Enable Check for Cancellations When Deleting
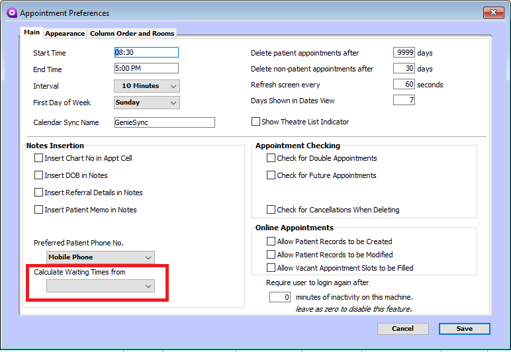This screenshot has height=352, width=511. tap(271, 210)
